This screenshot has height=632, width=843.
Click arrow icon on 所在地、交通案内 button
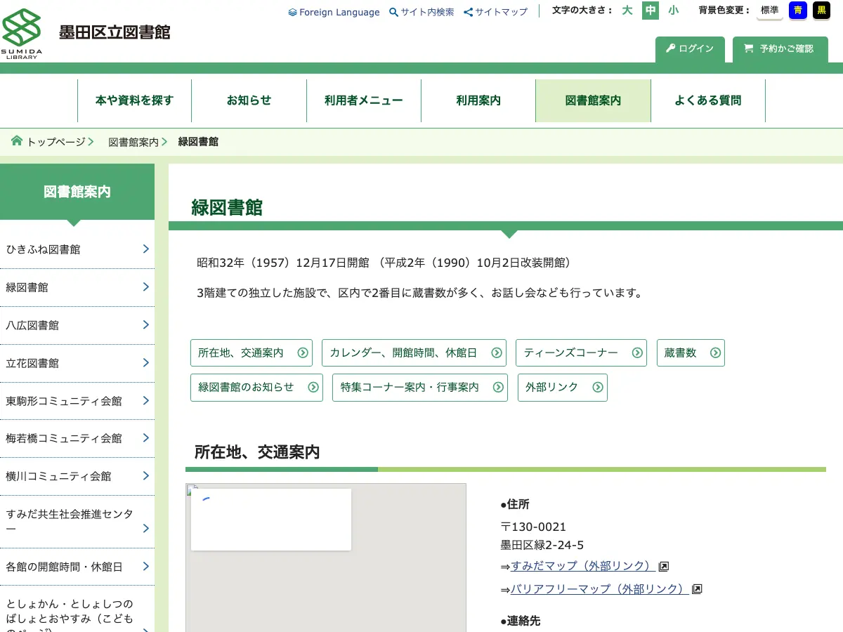coord(303,353)
